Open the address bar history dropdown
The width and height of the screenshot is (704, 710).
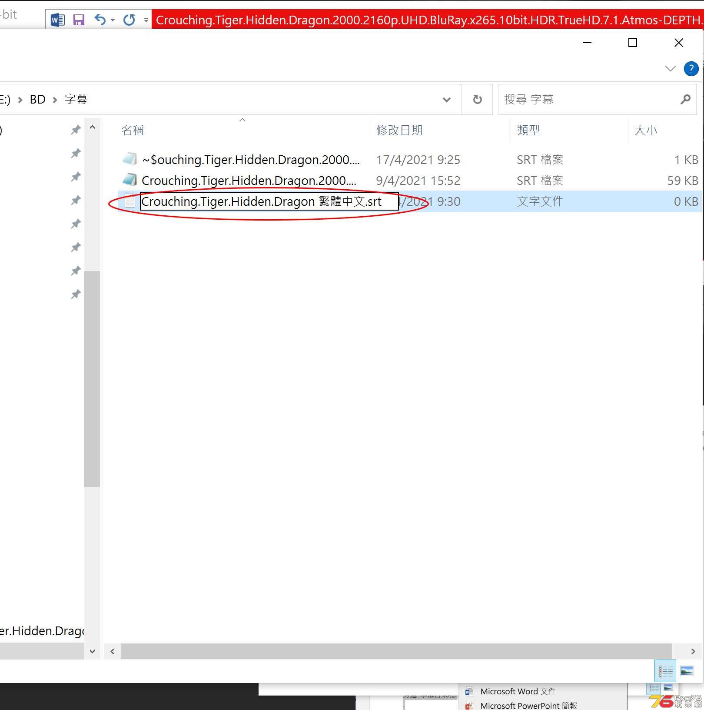(x=446, y=100)
